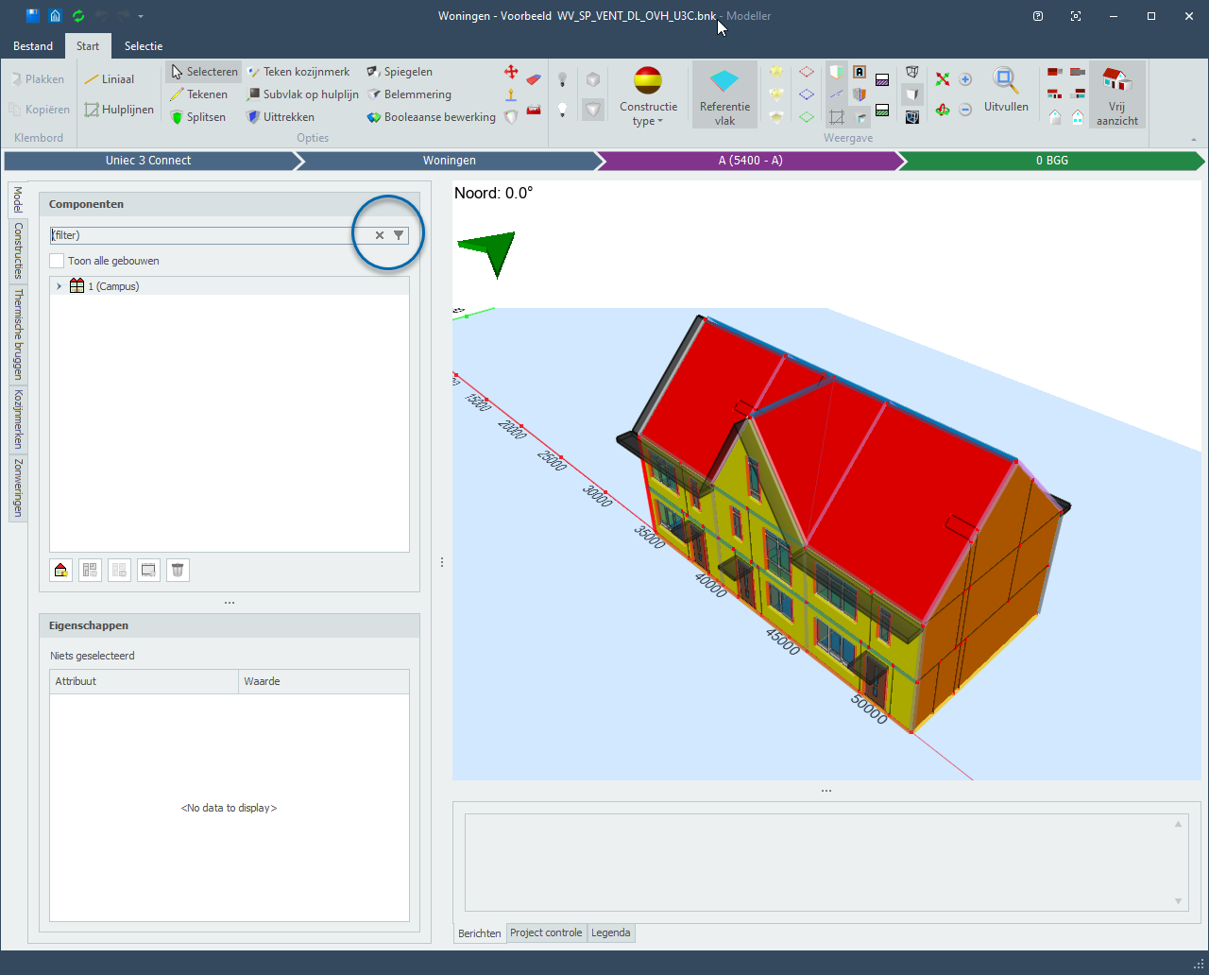Click the trash delete icon below component list
Screen dimensions: 1209x975
point(178,570)
